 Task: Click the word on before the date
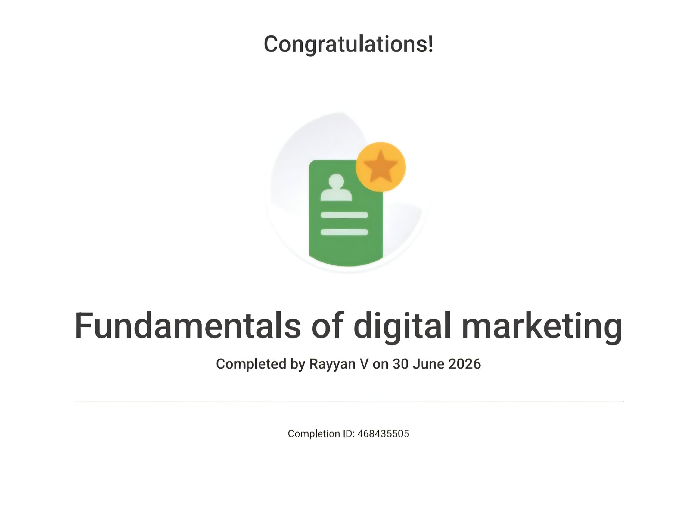pos(380,364)
